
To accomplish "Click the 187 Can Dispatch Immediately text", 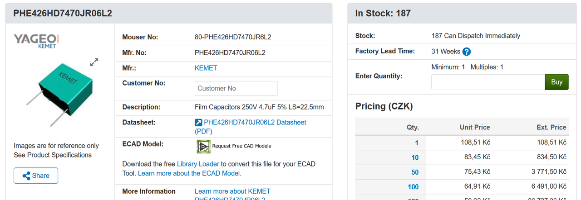I will point(476,36).
